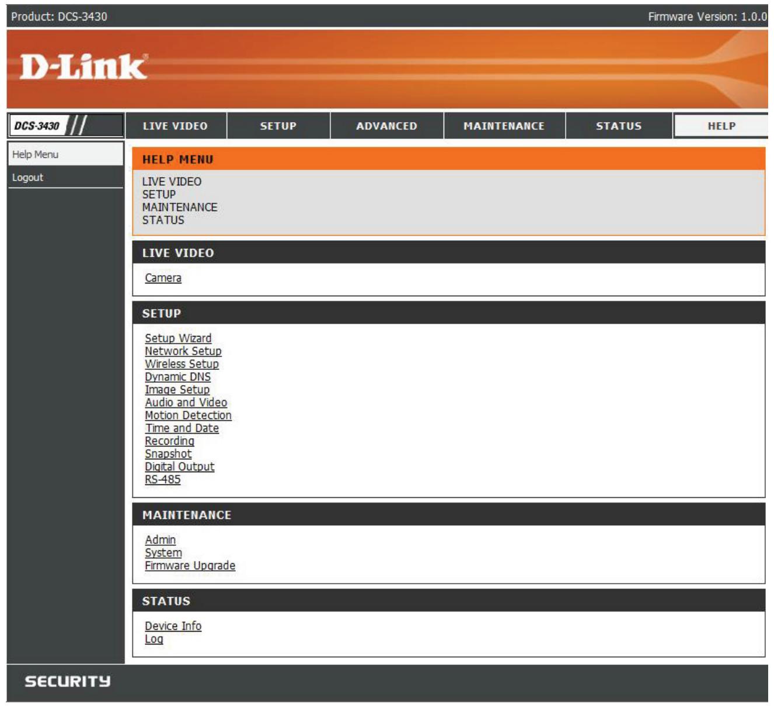The width and height of the screenshot is (774, 707).
Task: Go to the MAINTENANCE tab
Action: point(504,126)
